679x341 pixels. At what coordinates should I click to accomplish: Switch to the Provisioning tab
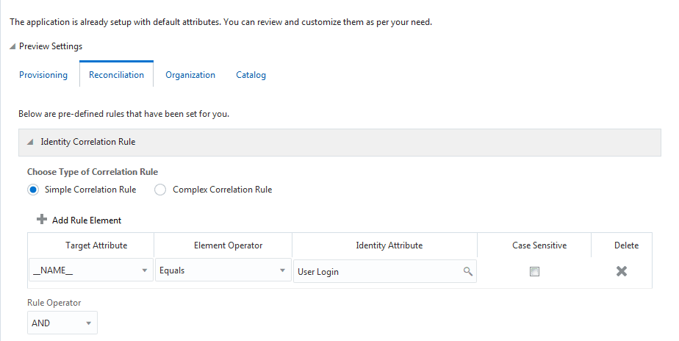[x=43, y=75]
